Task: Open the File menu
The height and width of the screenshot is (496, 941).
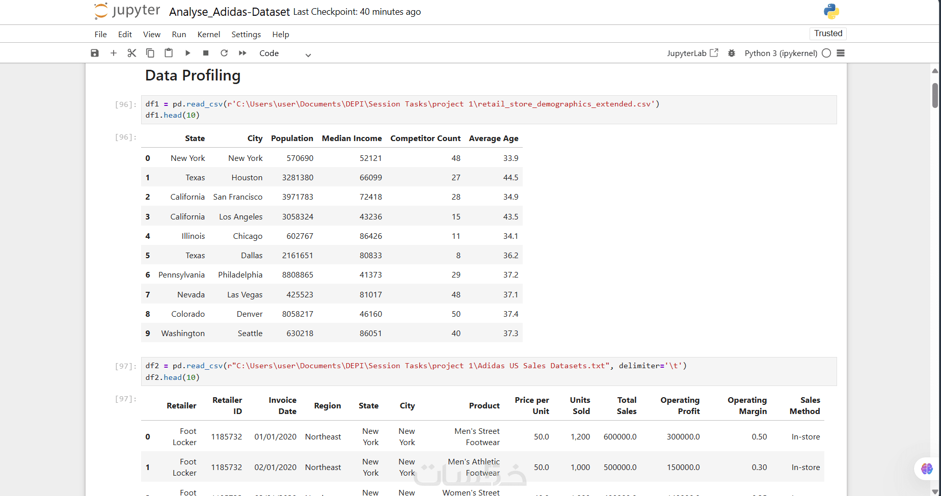Action: pos(100,34)
